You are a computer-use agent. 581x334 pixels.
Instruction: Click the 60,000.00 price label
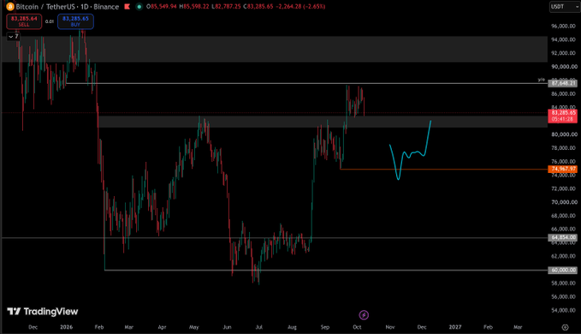click(x=562, y=271)
